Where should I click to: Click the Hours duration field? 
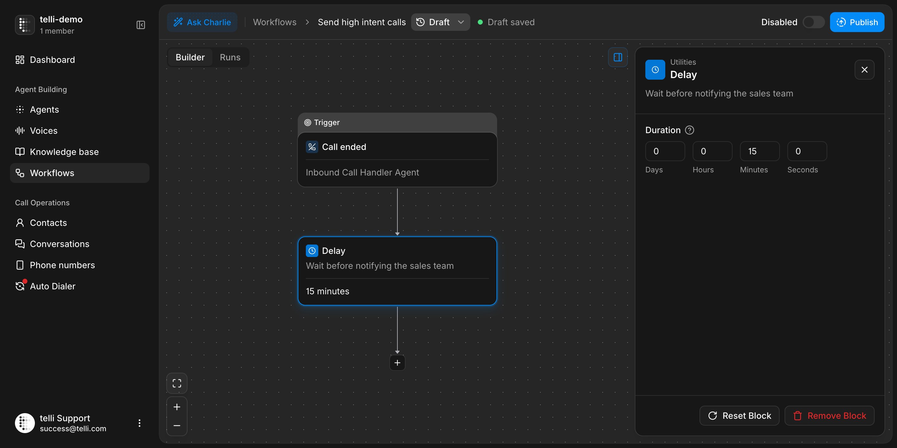[x=712, y=151]
